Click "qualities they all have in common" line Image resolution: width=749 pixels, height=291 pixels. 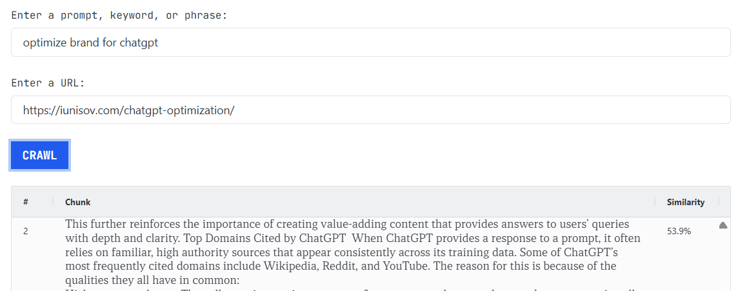coord(152,280)
